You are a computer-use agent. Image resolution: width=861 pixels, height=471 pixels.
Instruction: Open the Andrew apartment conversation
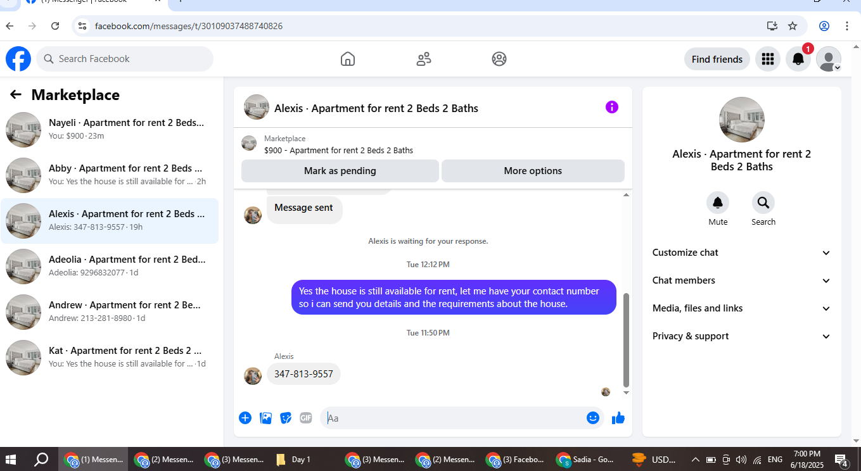coord(110,312)
